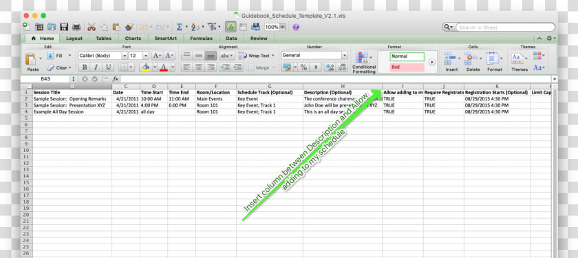Select the Bad cell style
This screenshot has height=258, width=578.
click(407, 67)
